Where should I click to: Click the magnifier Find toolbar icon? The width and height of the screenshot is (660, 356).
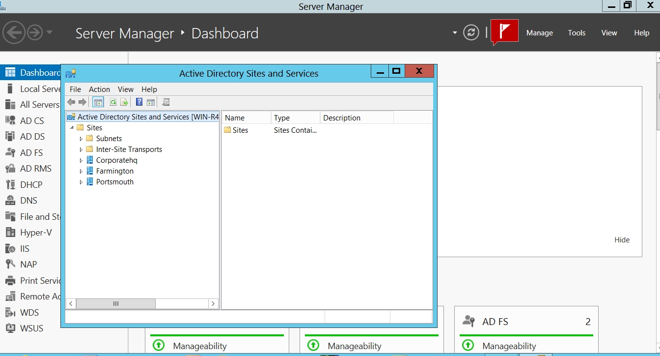(x=166, y=102)
